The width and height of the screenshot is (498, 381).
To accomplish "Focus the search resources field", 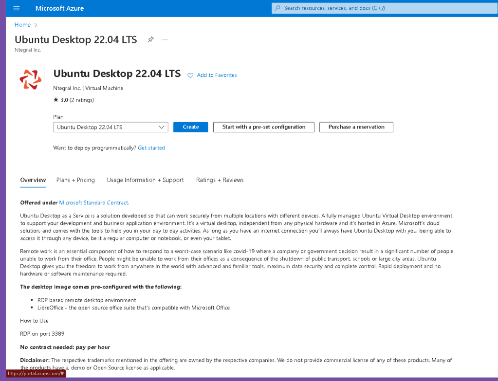I will tap(384, 8).
